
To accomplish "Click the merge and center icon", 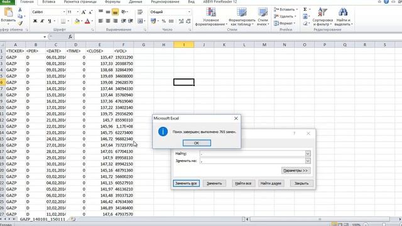I will (x=140, y=21).
